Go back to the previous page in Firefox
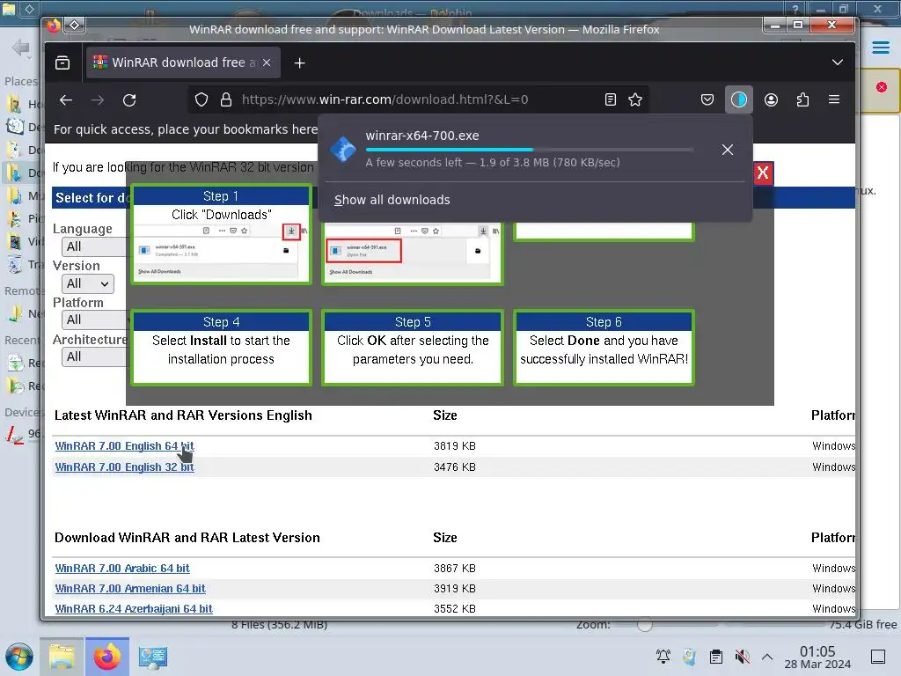This screenshot has height=676, width=901. click(66, 100)
